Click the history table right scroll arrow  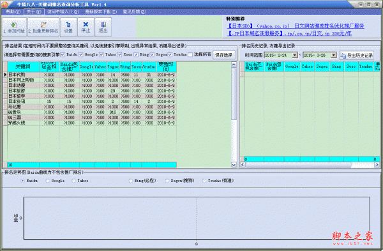click(x=377, y=165)
